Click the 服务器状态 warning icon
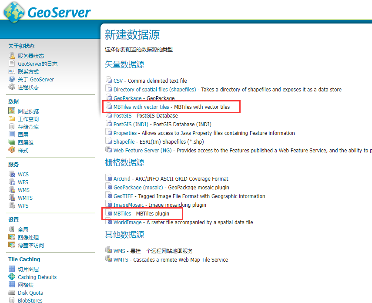The image size is (372, 303). (12, 56)
